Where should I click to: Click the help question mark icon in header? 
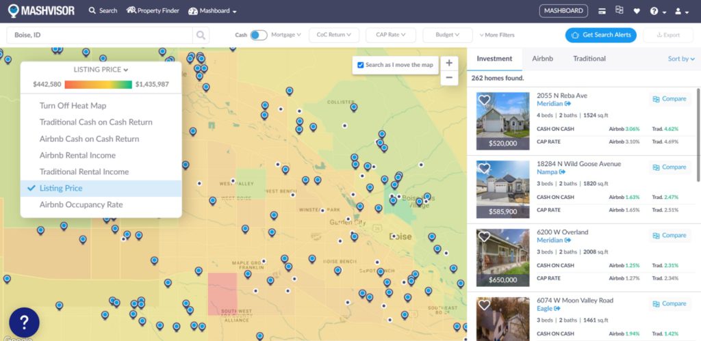(x=654, y=11)
